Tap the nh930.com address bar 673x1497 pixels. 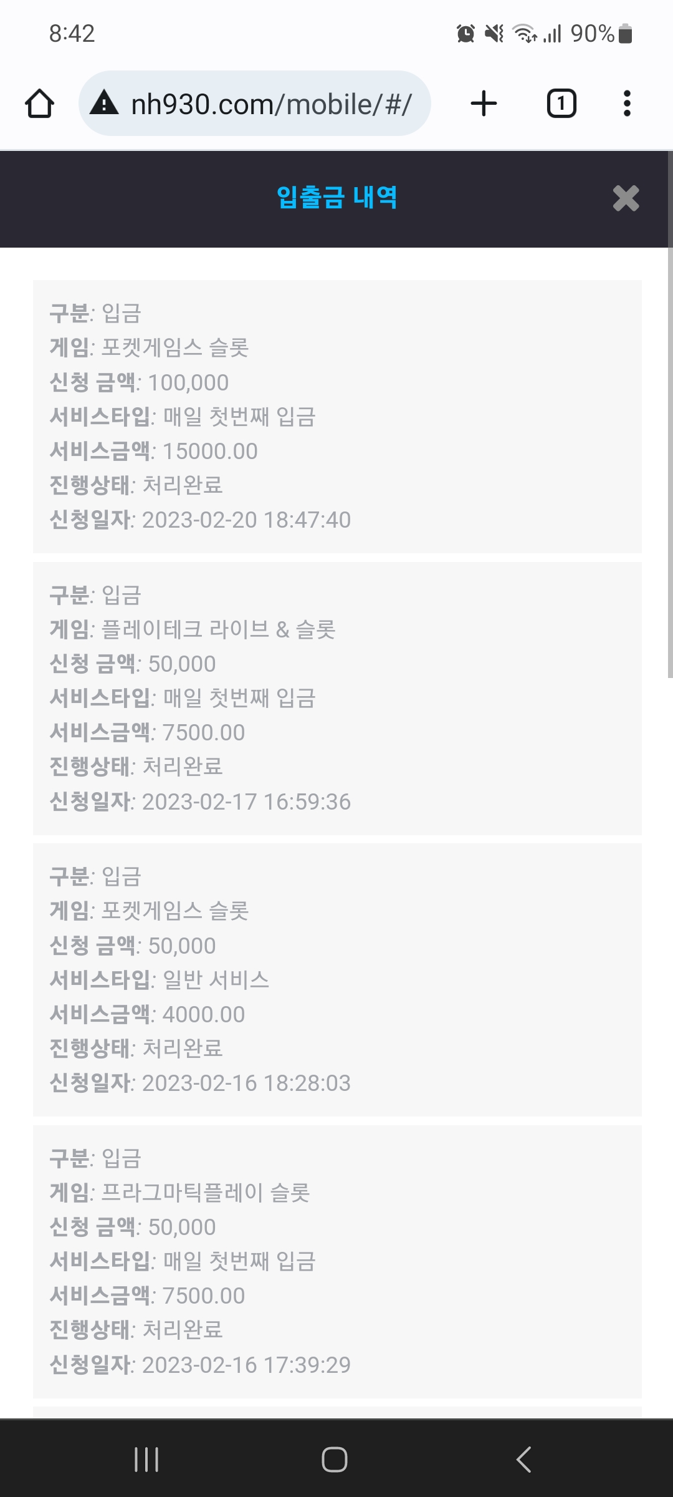pyautogui.click(x=270, y=104)
